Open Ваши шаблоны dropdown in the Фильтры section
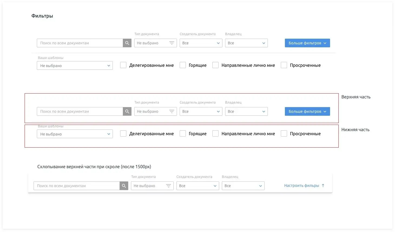Viewport: 395px width, 232px height. click(75, 66)
